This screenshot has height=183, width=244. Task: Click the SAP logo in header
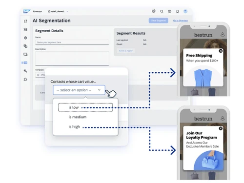pyautogui.click(x=27, y=11)
